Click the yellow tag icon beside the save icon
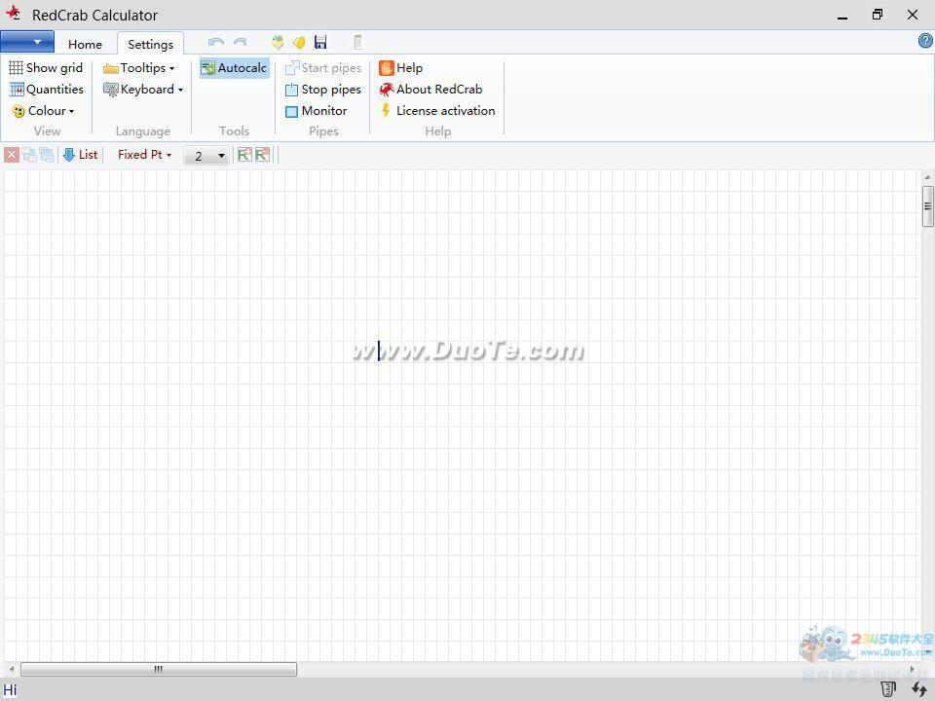This screenshot has width=935, height=701. (x=299, y=42)
